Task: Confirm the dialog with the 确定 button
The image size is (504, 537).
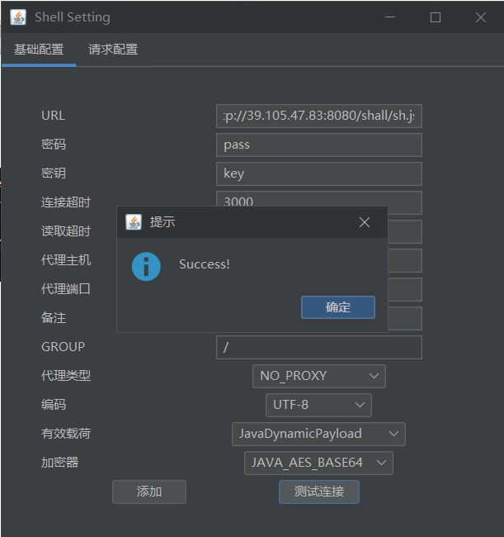Action: coord(338,307)
